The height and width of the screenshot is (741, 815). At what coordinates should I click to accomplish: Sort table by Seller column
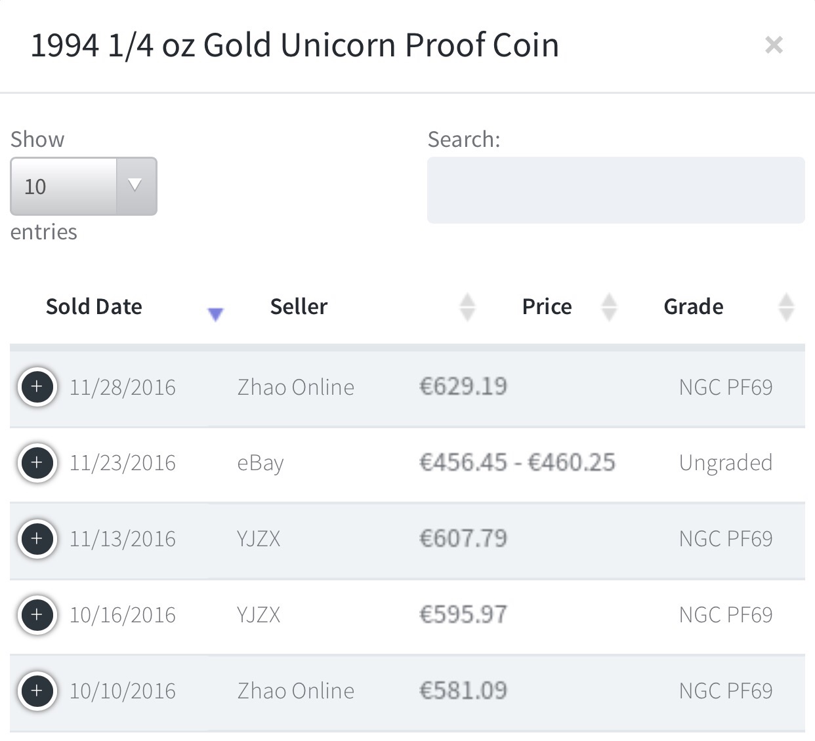(x=299, y=307)
